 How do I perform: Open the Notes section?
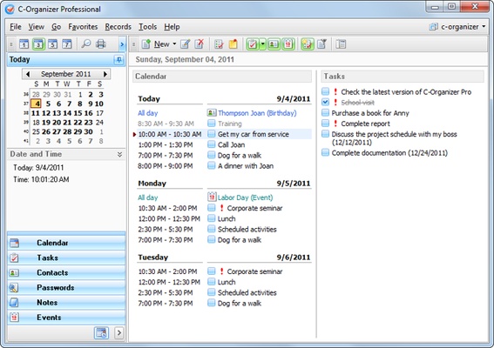click(x=66, y=303)
